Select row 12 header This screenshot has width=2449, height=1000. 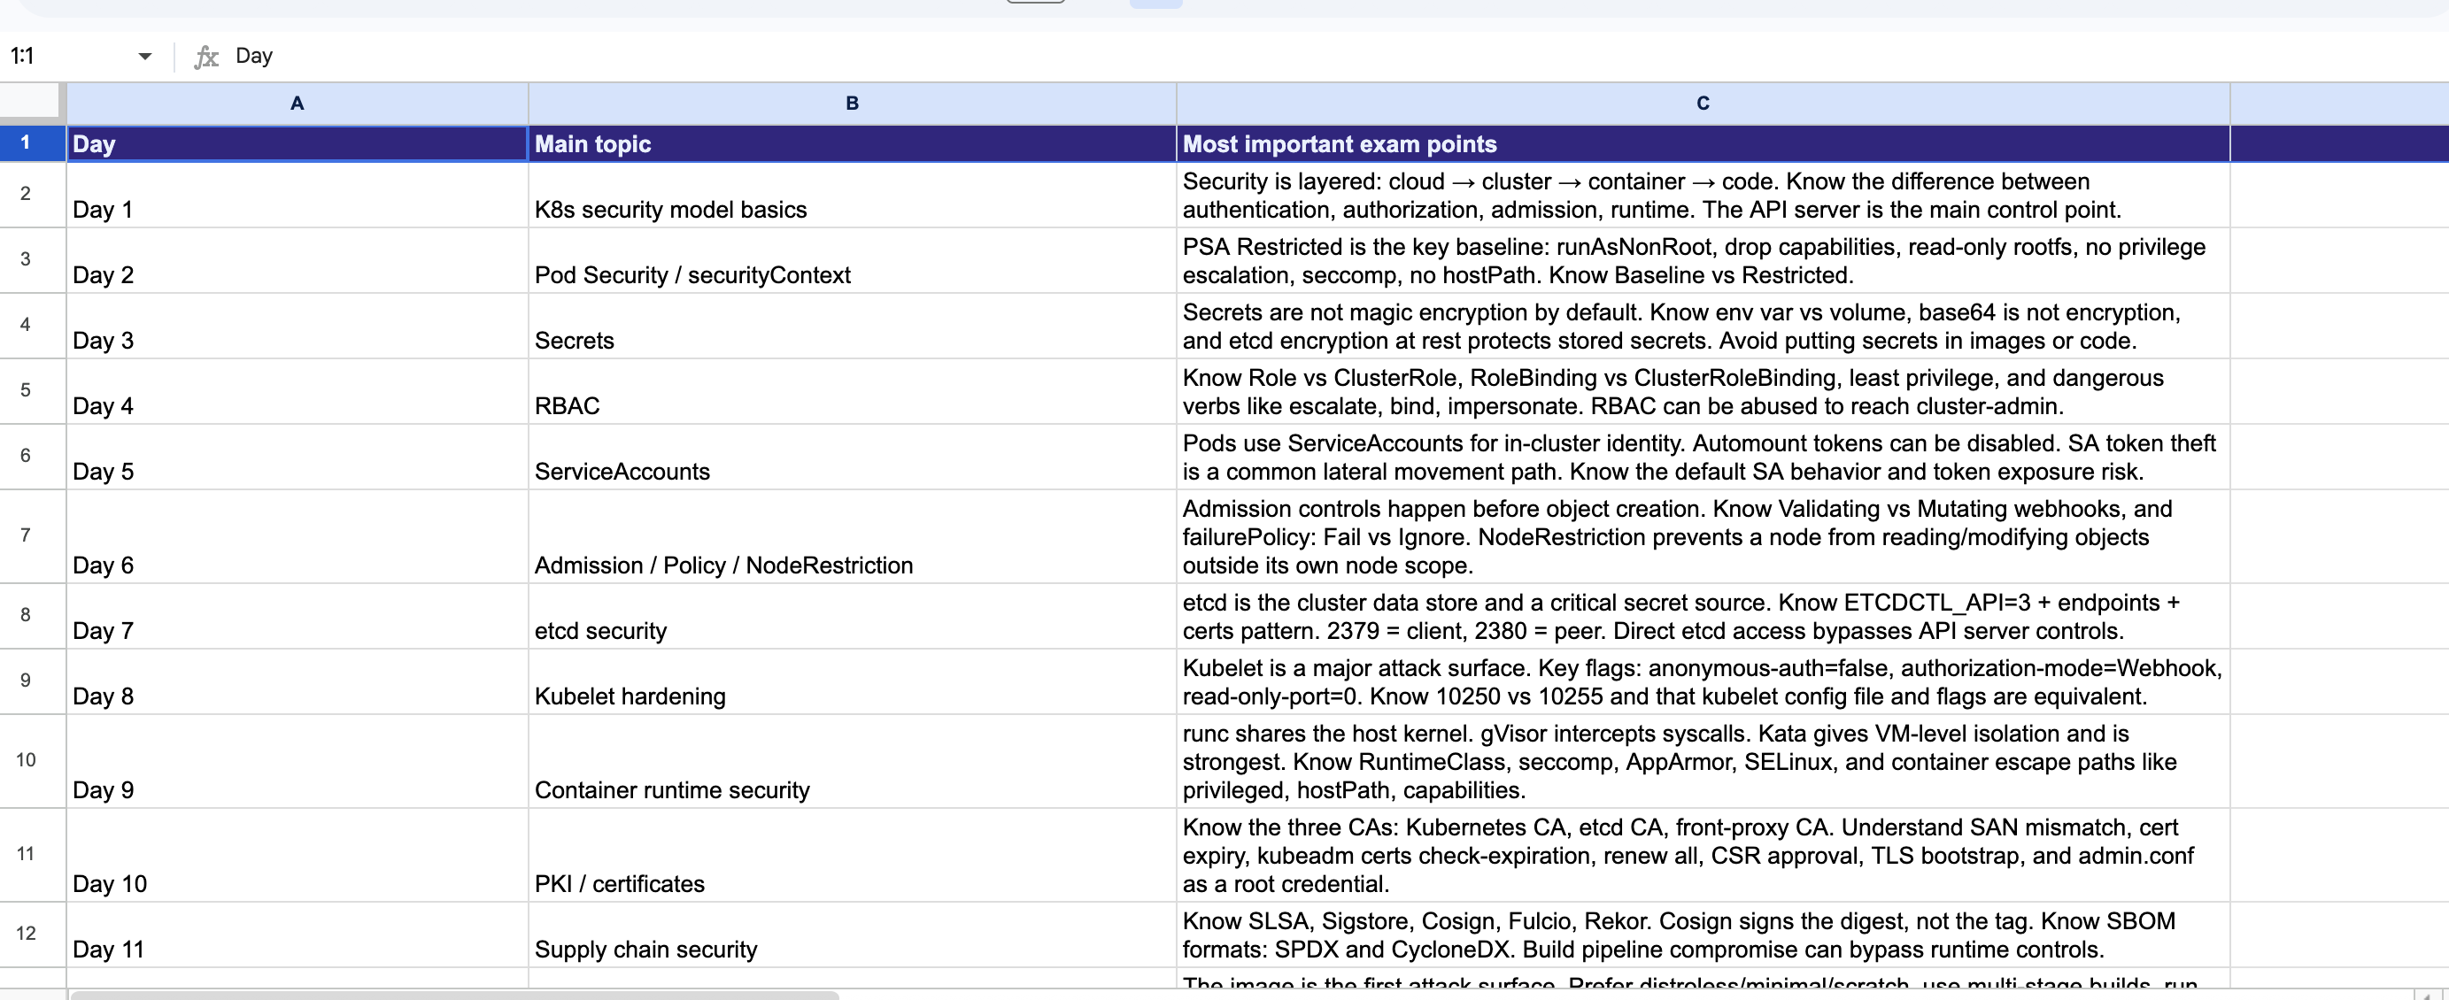tap(33, 935)
